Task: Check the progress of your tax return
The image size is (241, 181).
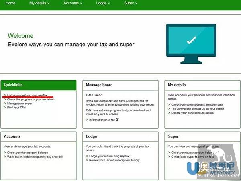Action: pos(31,99)
